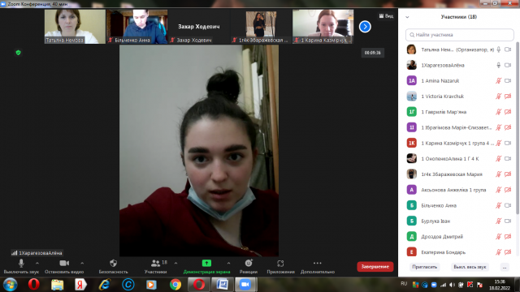Open Реакции smiley button
The width and height of the screenshot is (520, 292).
click(x=249, y=267)
